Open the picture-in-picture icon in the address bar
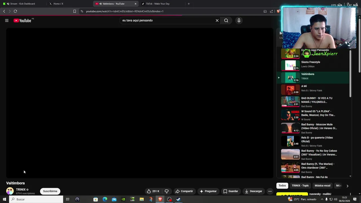This screenshot has height=203, width=361. click(x=265, y=11)
